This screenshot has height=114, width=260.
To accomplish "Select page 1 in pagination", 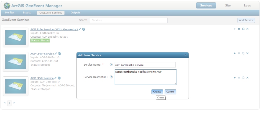I will coord(9,104).
